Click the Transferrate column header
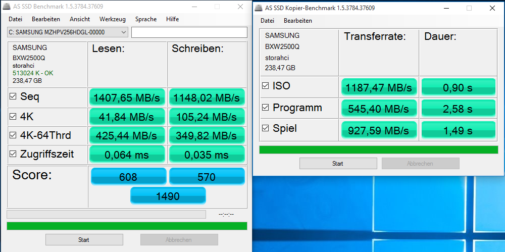Viewport: 505px width, 252px height. point(375,36)
